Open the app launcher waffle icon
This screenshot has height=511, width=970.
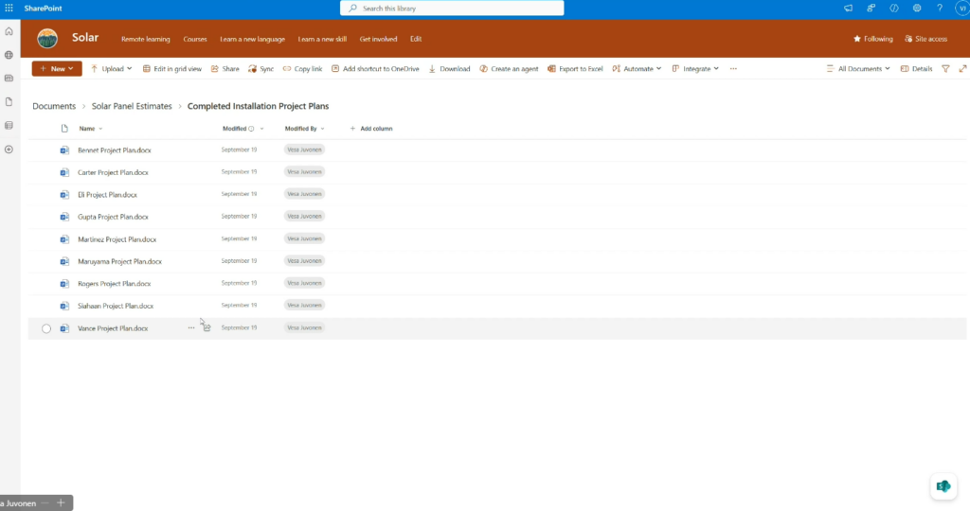(x=9, y=8)
